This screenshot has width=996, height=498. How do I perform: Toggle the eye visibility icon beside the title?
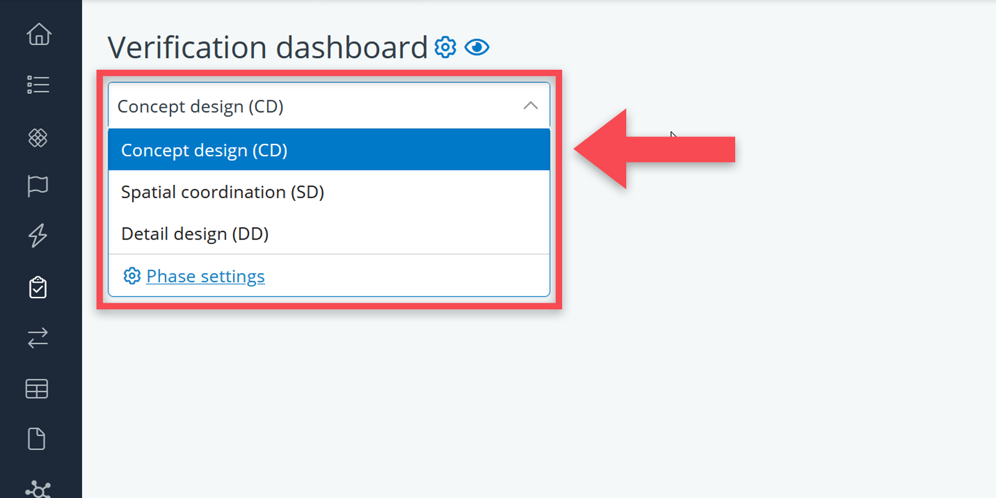pyautogui.click(x=477, y=47)
